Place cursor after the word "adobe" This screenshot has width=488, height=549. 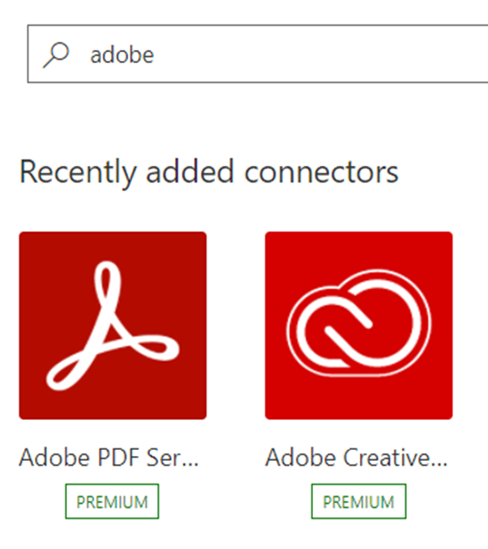[x=155, y=55]
